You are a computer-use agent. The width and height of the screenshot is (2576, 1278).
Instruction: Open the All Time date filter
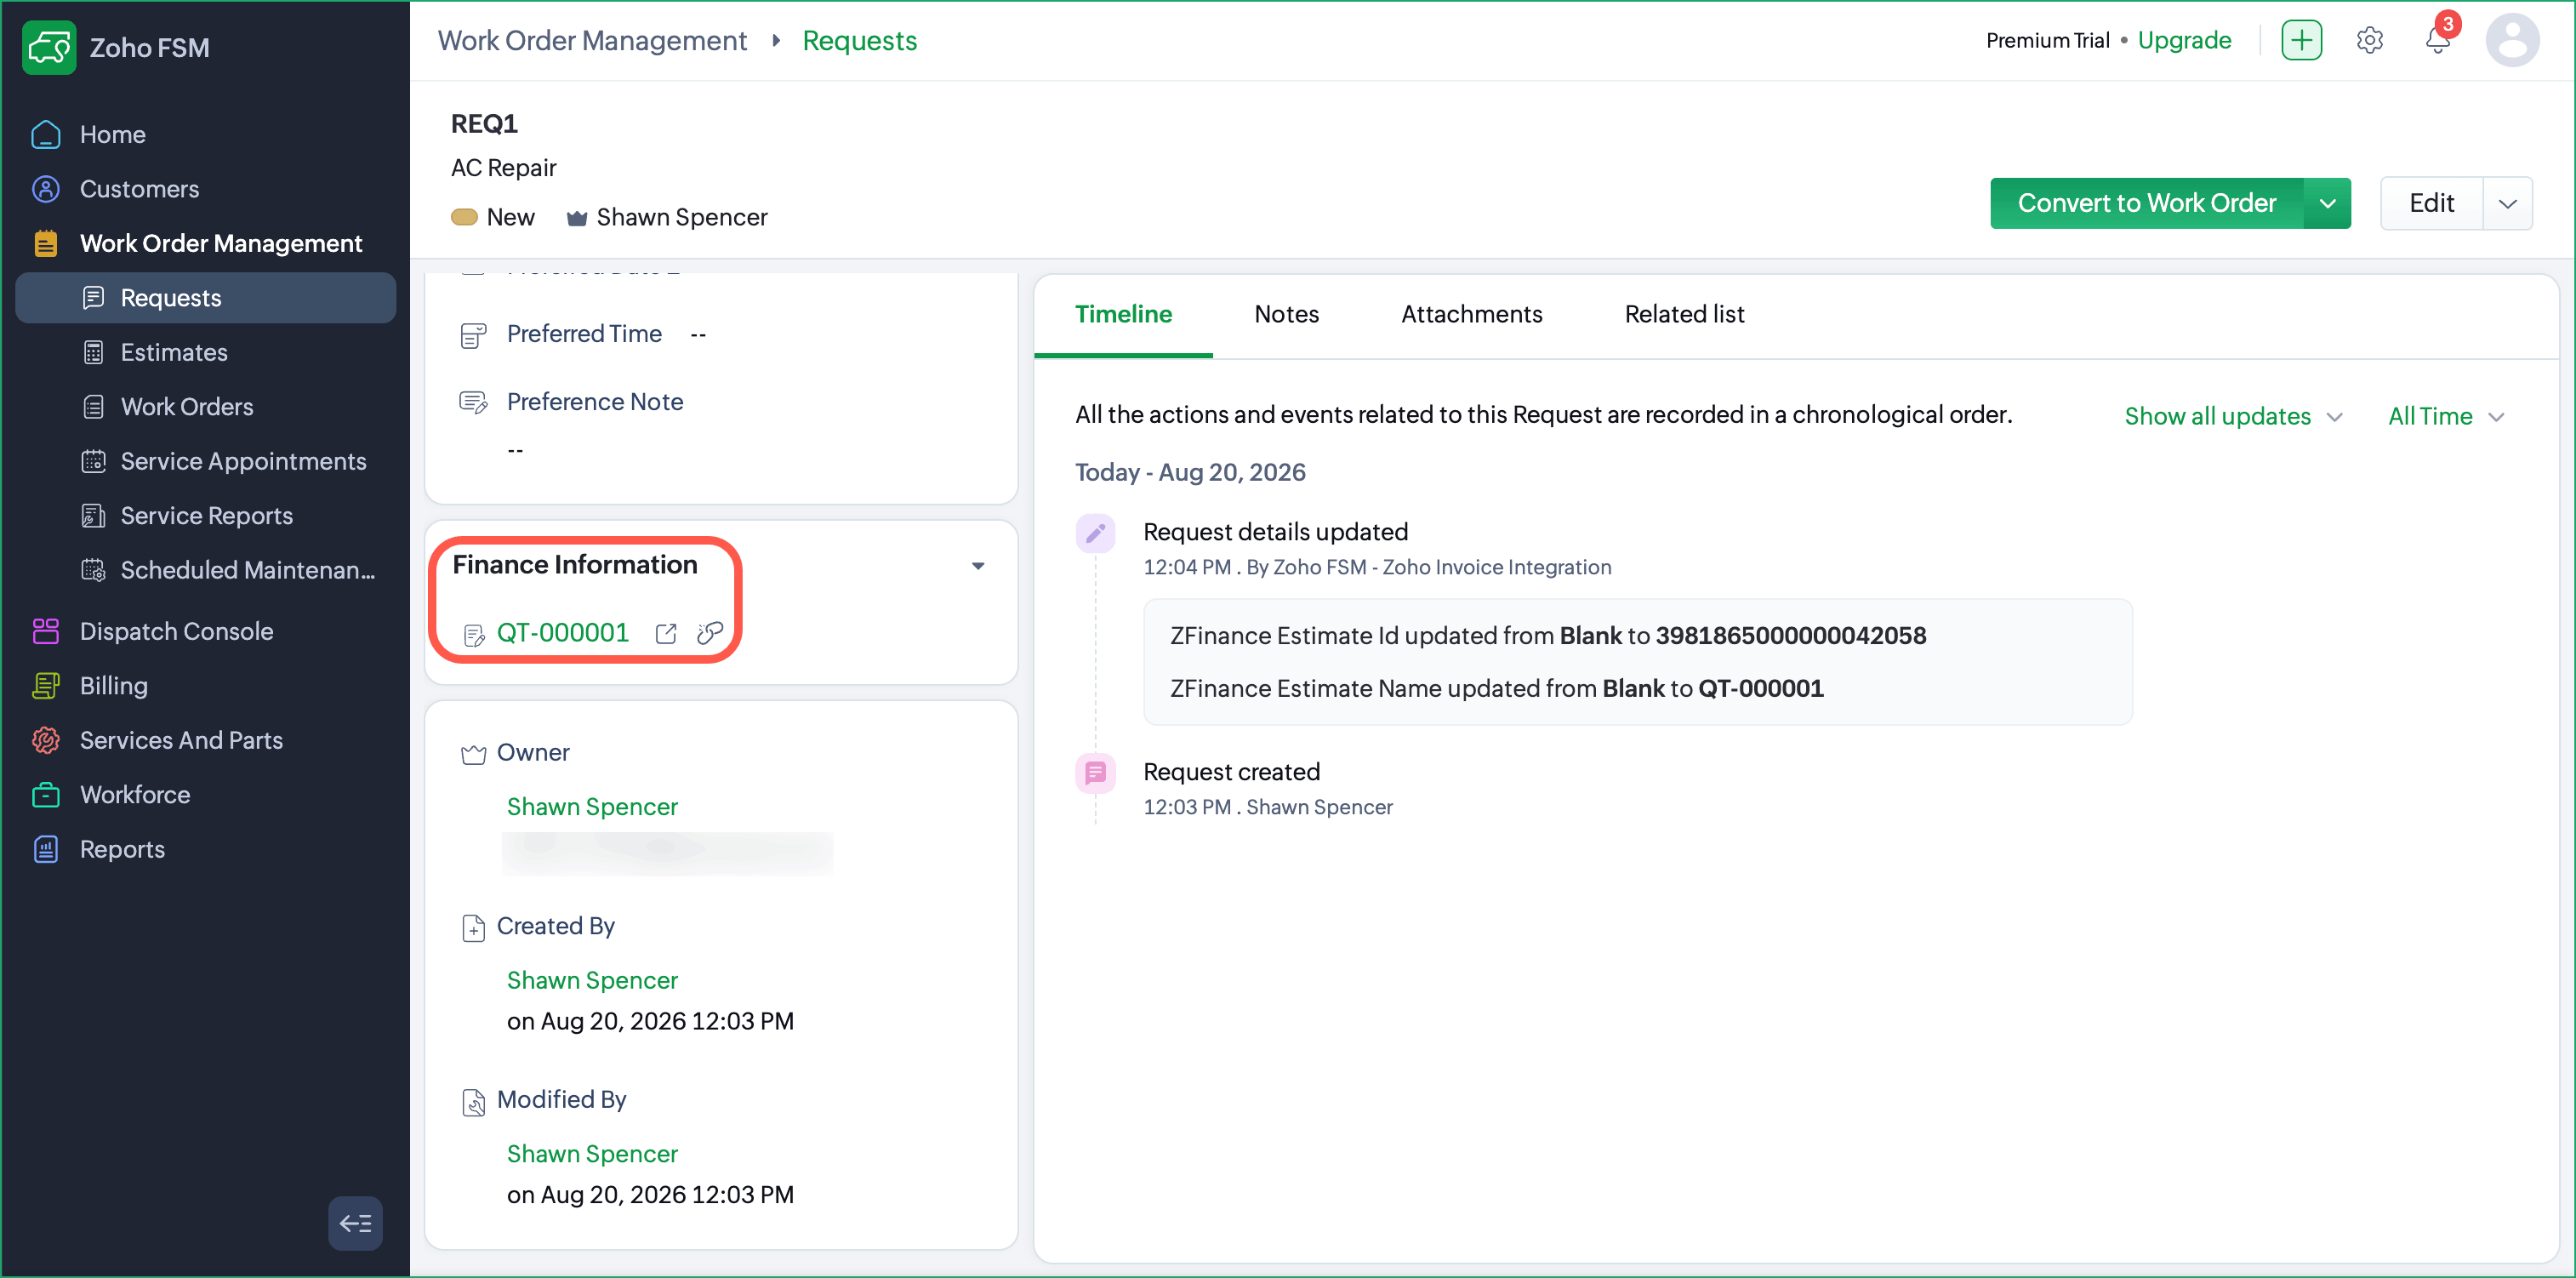[x=2445, y=416]
